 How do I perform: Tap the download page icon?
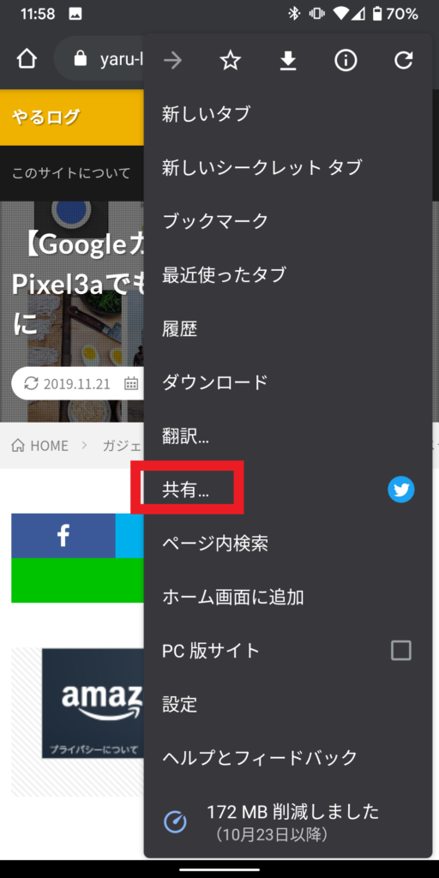pyautogui.click(x=288, y=61)
